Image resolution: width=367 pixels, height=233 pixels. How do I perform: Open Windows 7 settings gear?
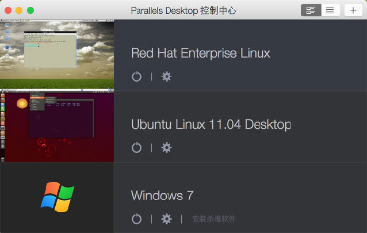[166, 219]
